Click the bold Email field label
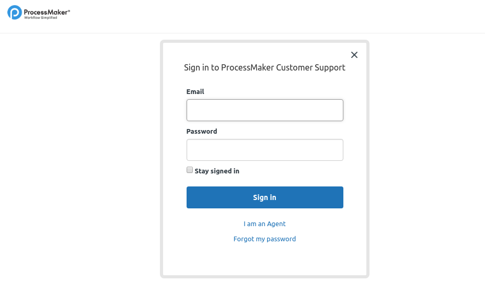Screen dimensions: 485x305 point(195,92)
